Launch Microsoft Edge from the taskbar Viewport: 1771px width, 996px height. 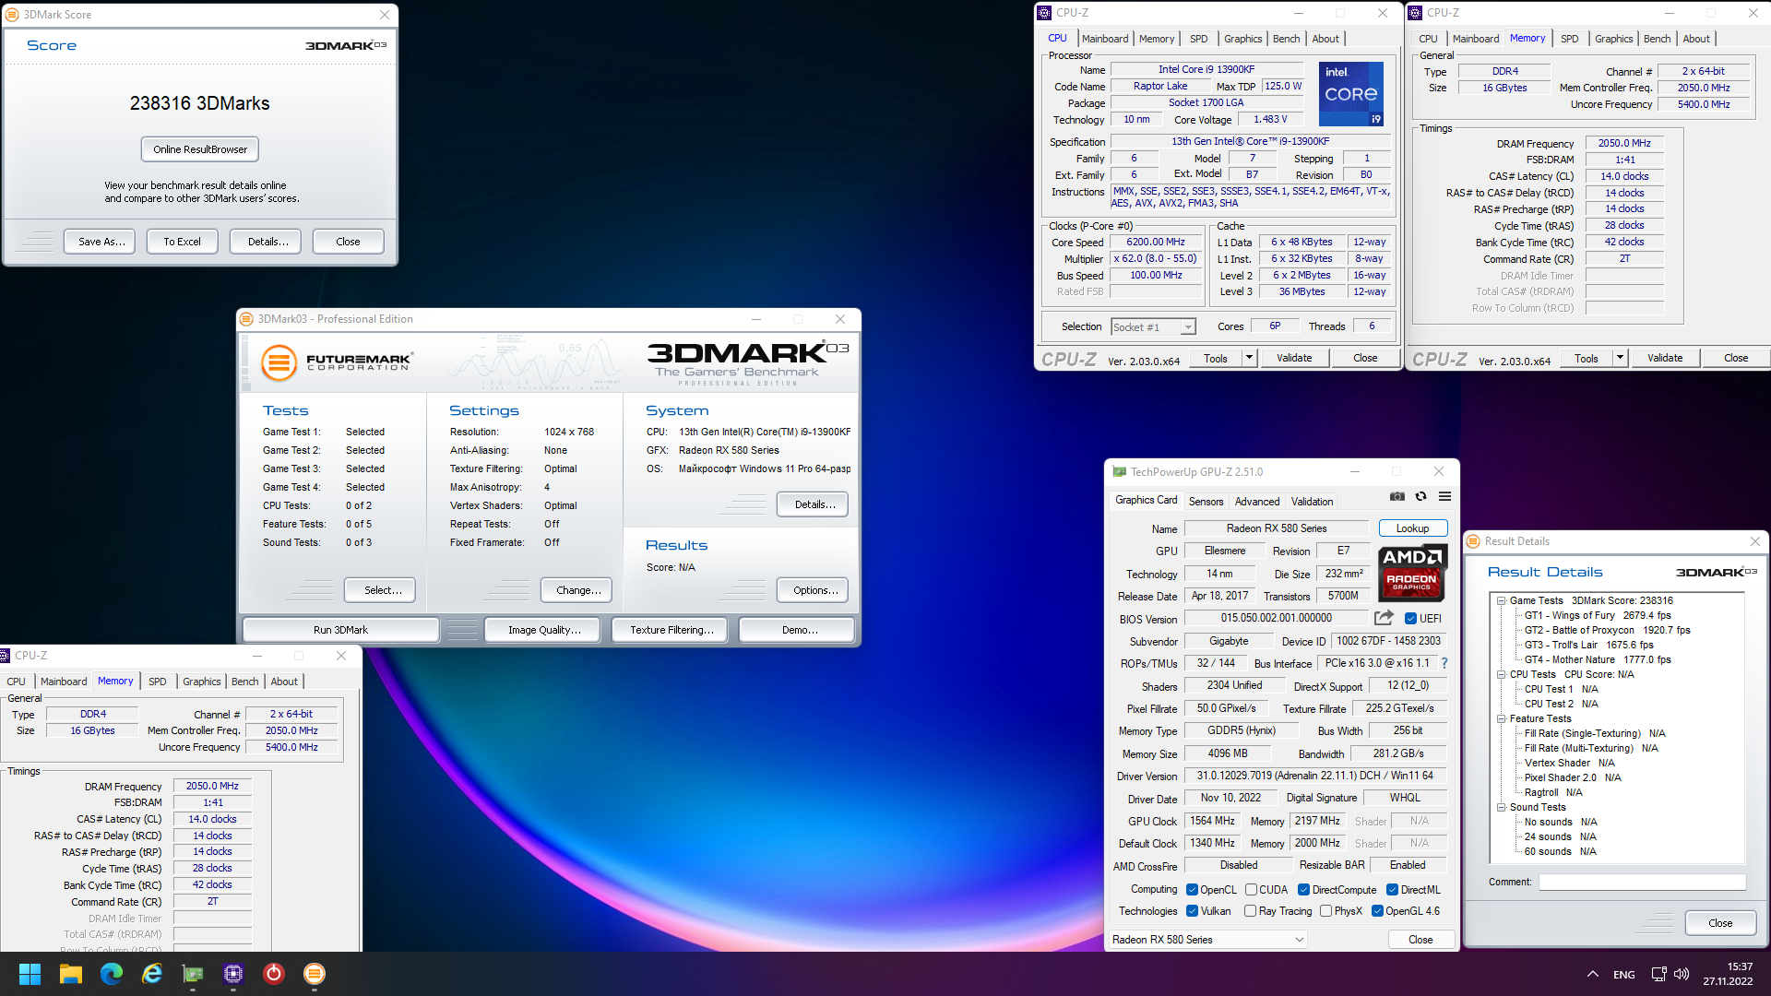(x=112, y=974)
